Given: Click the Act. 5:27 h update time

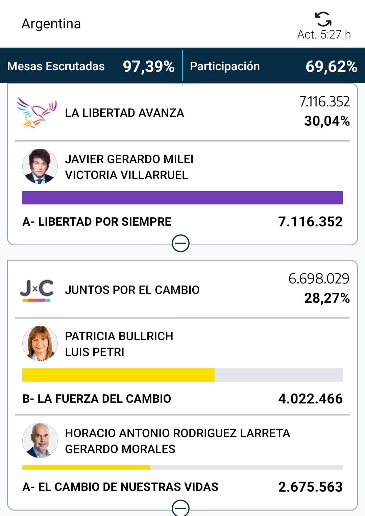Looking at the screenshot, I should coord(324,34).
